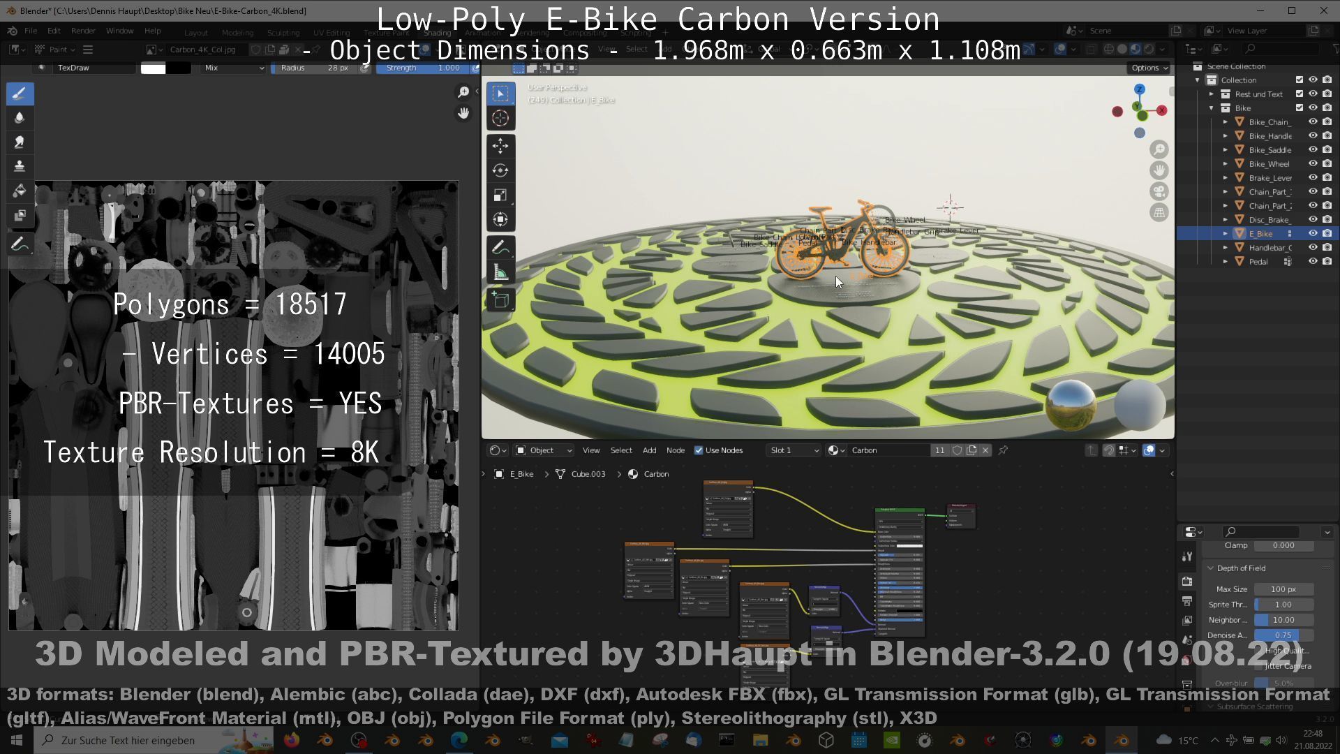The image size is (1340, 754).
Task: Click the viewport zoom magnifier icon
Action: coord(1159,149)
